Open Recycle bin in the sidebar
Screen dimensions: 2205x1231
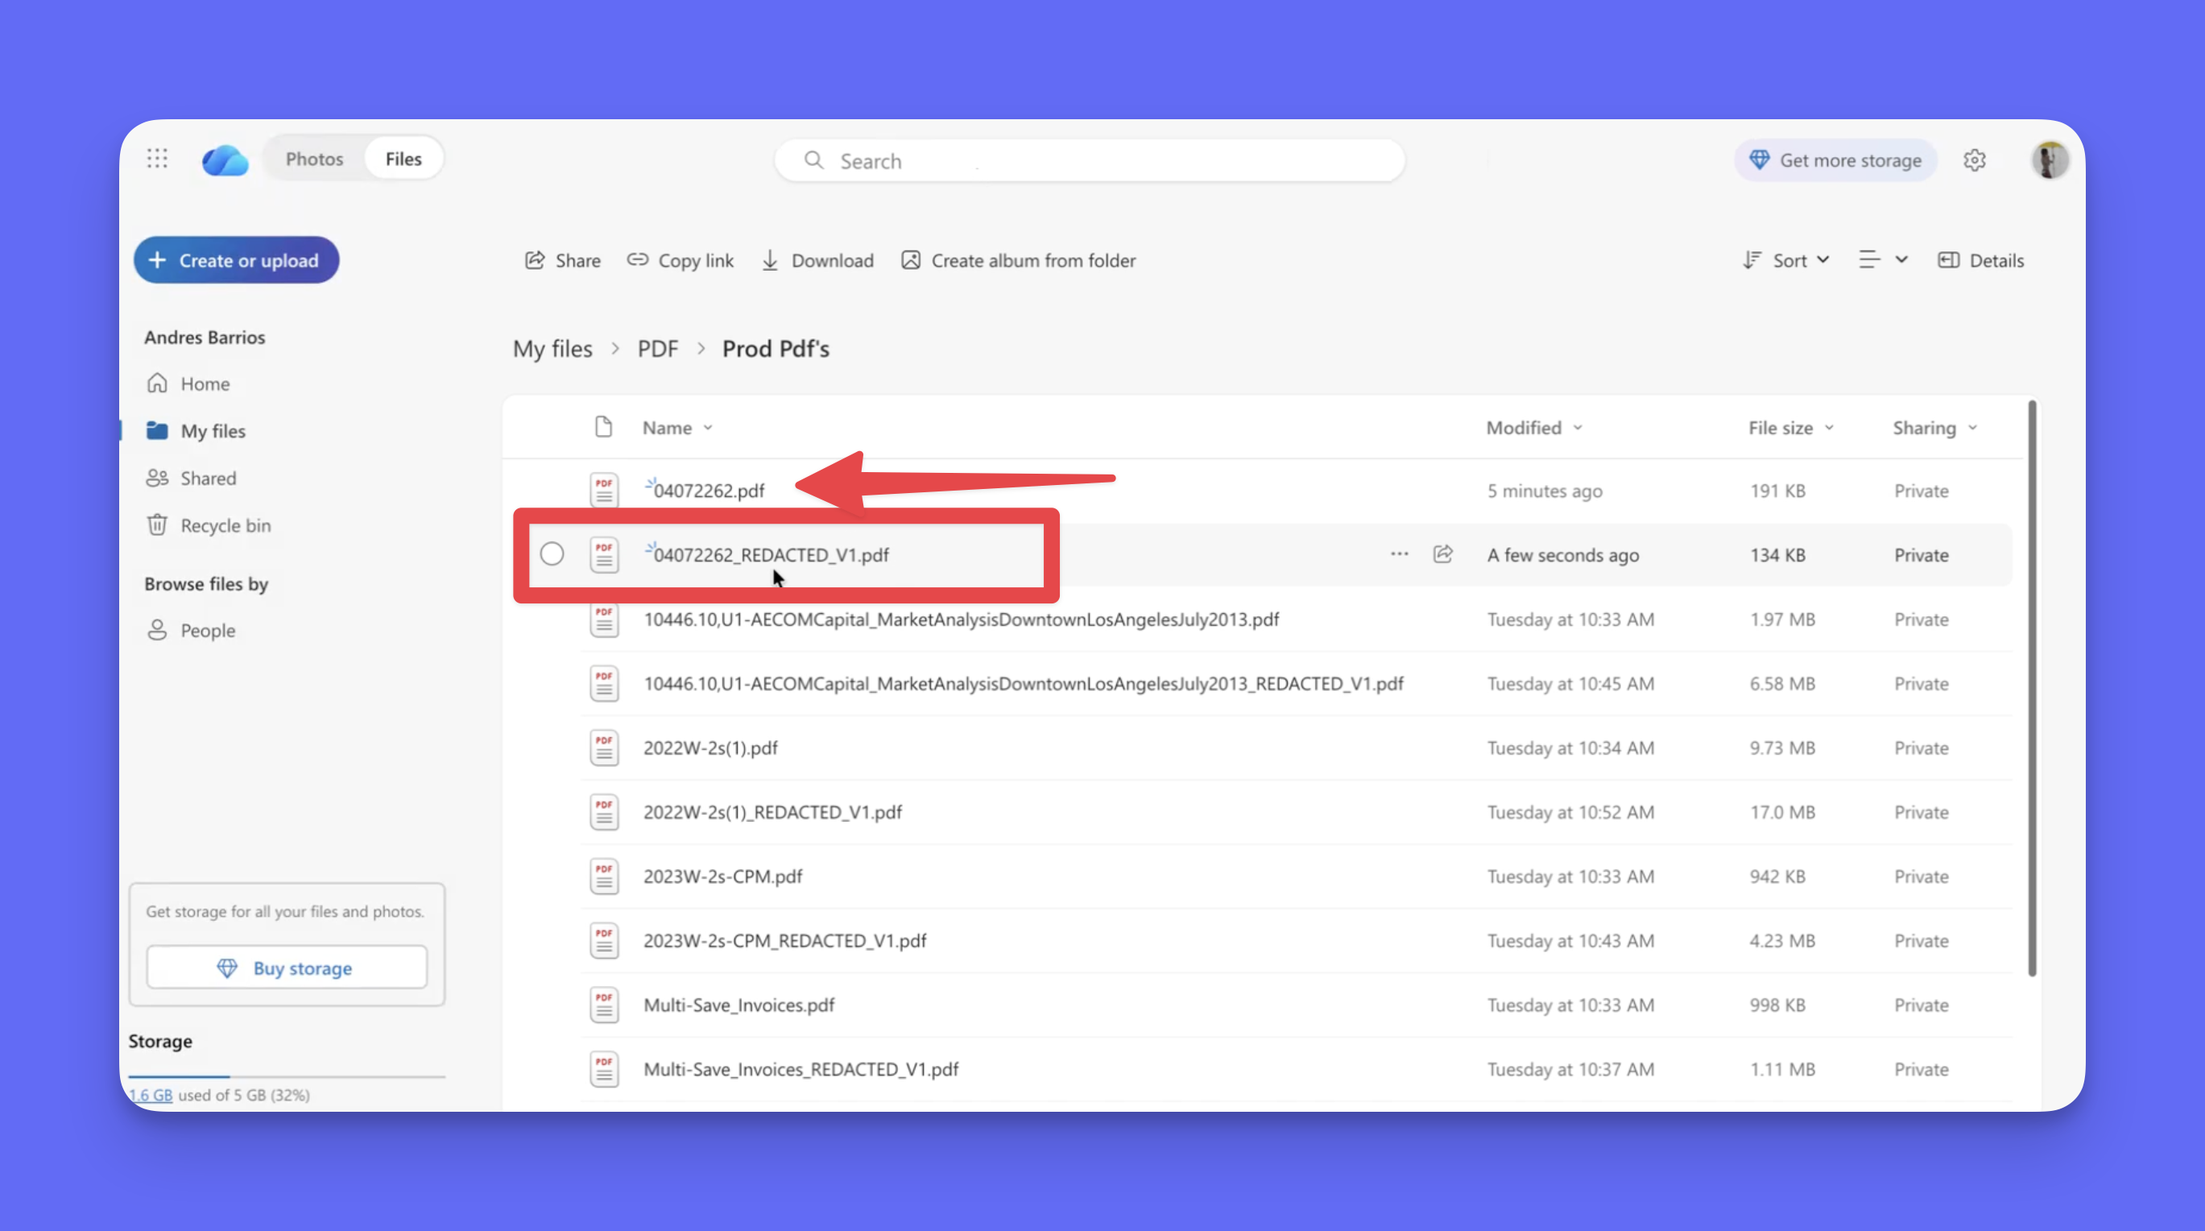[225, 525]
